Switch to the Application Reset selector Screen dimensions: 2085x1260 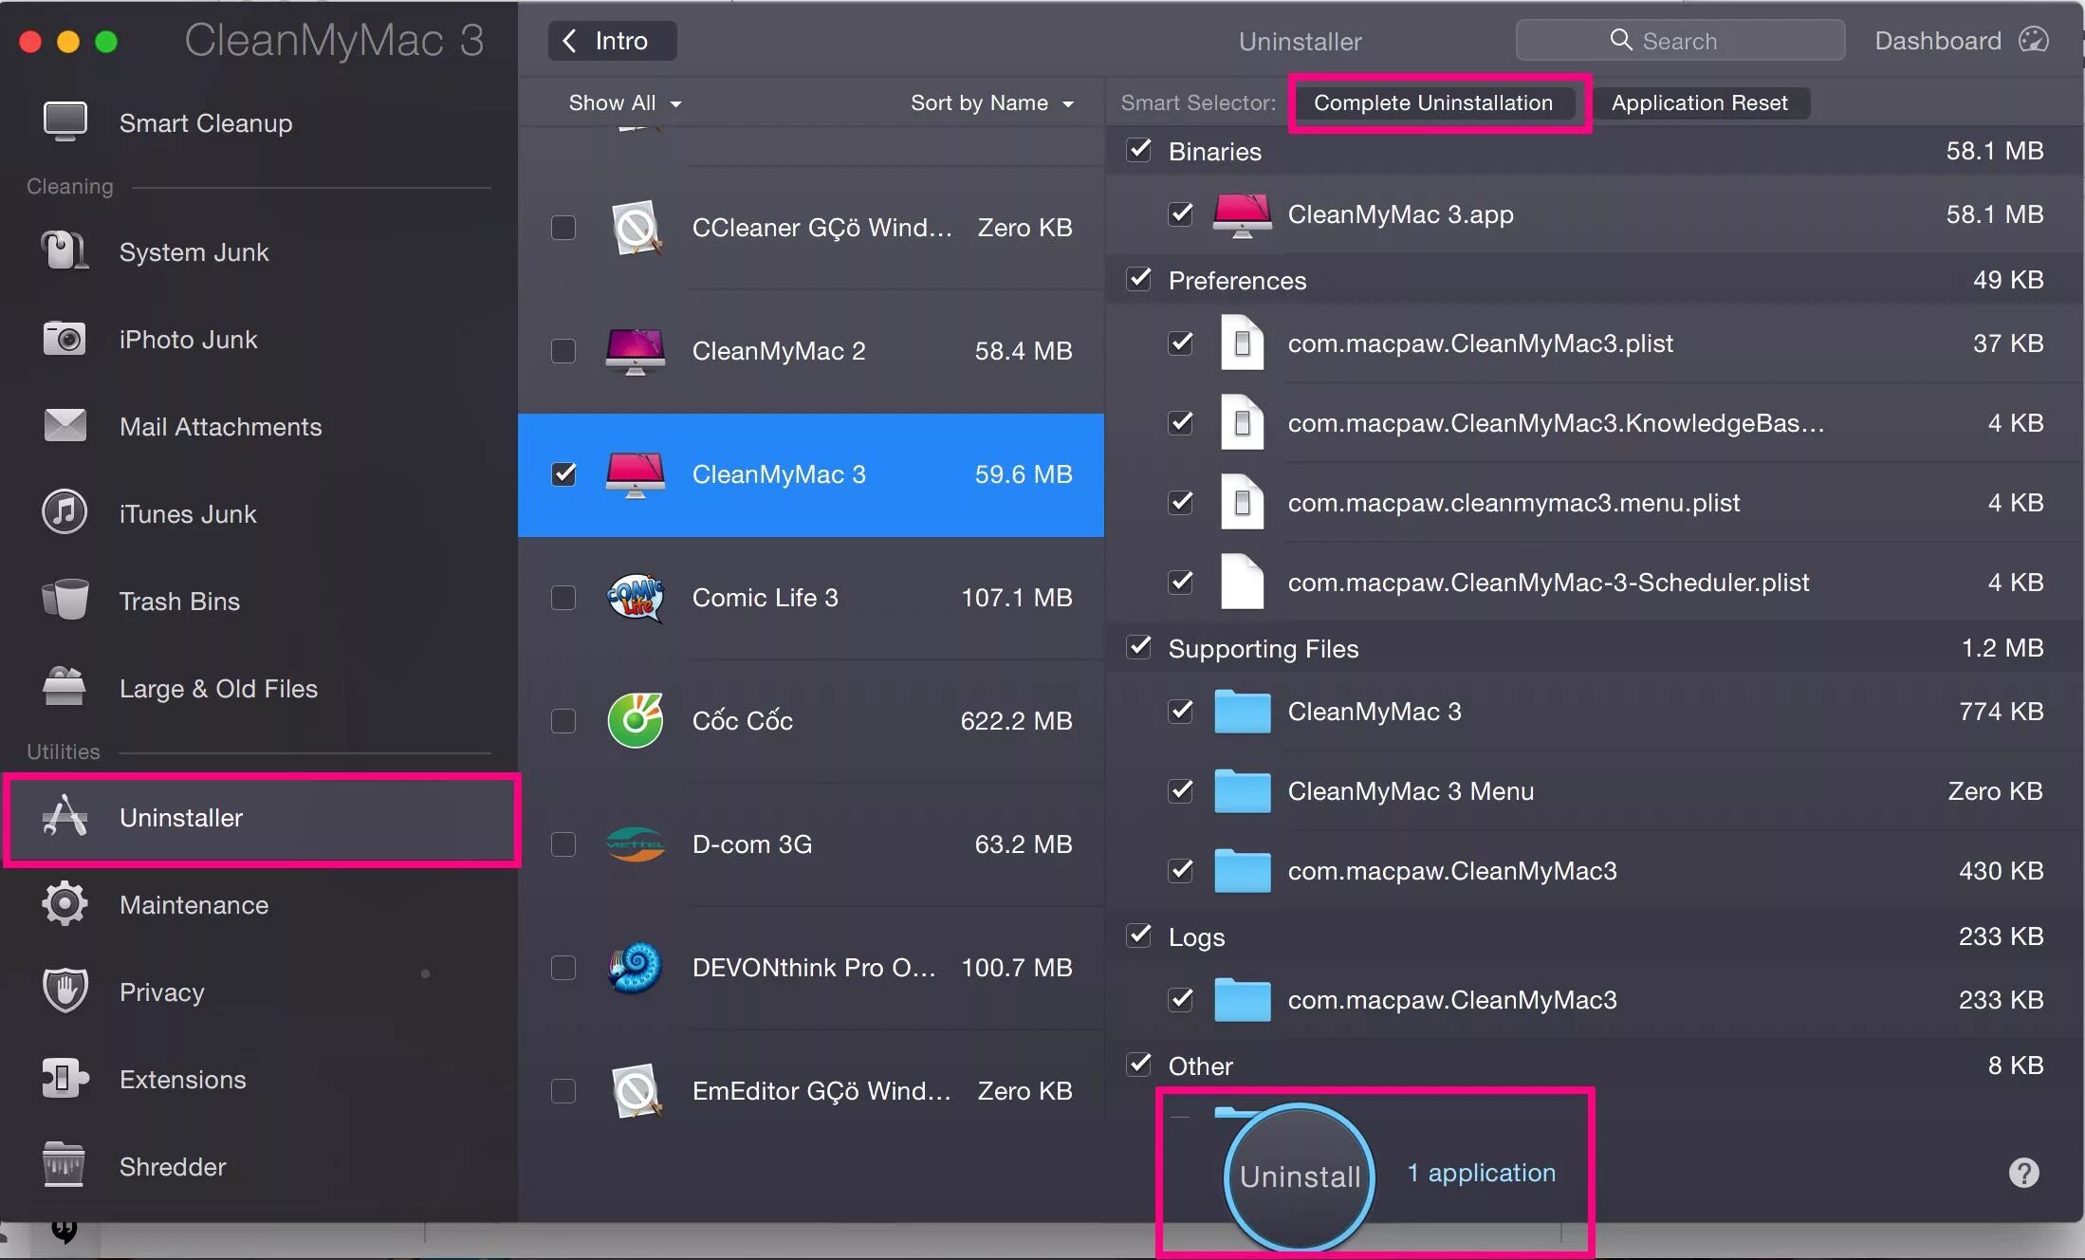(1699, 102)
